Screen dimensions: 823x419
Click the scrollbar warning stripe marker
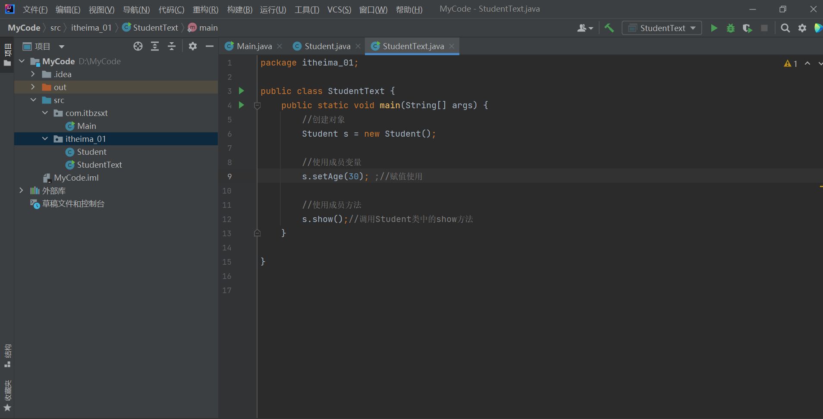click(x=821, y=186)
